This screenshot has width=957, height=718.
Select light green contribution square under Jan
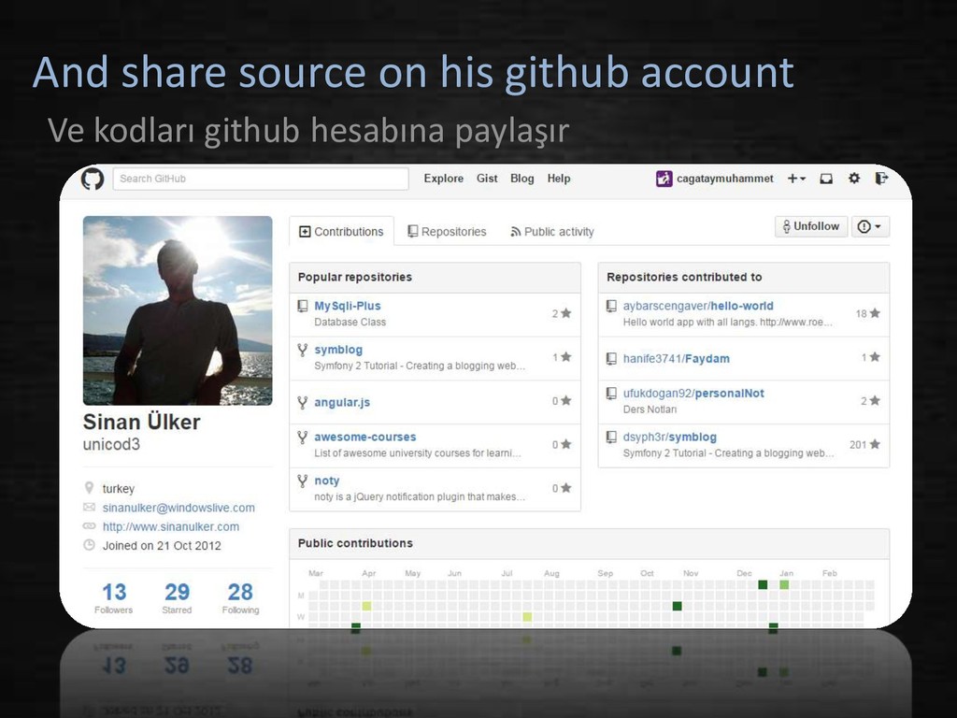tap(784, 585)
